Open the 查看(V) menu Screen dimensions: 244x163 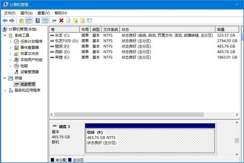pos(44,13)
